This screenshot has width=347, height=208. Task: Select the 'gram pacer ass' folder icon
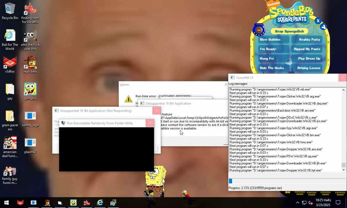click(x=10, y=121)
